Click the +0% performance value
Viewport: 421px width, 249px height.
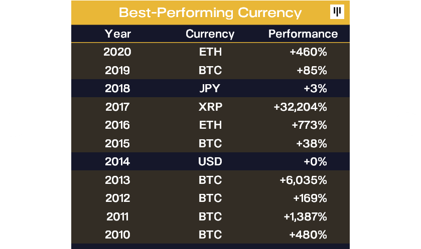pos(315,162)
